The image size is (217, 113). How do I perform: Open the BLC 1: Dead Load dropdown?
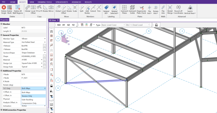[x=138, y=25]
